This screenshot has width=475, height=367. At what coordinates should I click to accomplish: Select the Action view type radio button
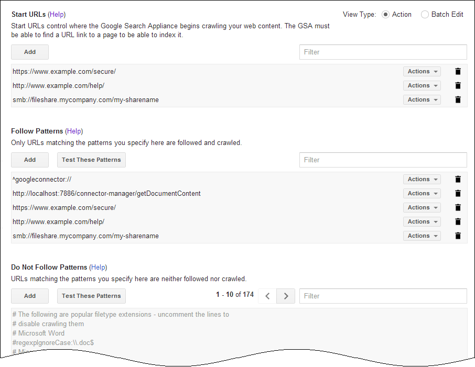[386, 15]
